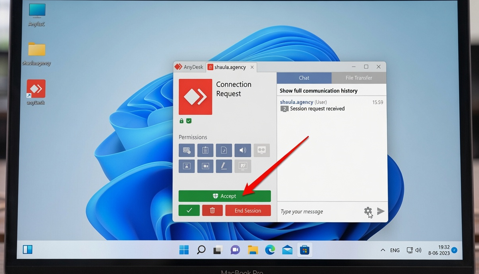Maximize the AnyDesk window

click(366, 67)
